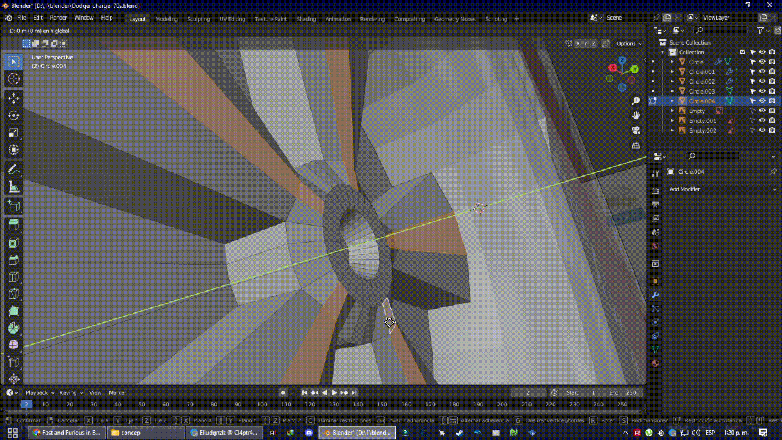782x440 pixels.
Task: Activate the Transform tool
Action: point(13,150)
